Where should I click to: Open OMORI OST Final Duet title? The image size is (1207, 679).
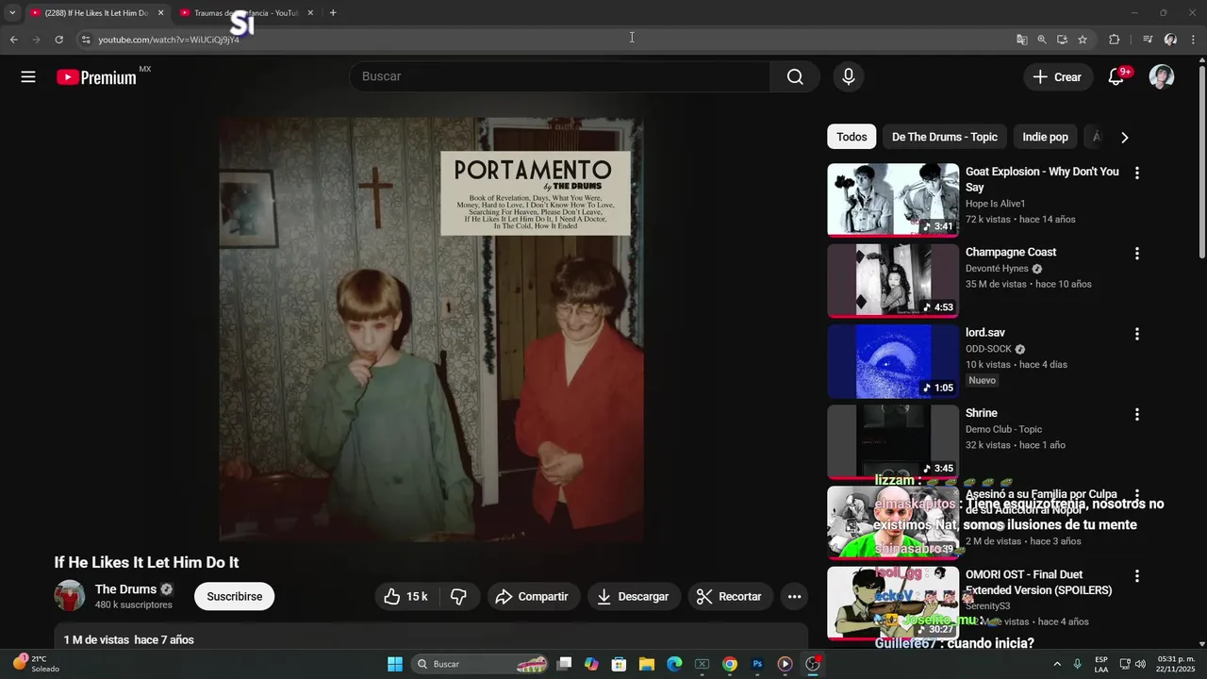click(x=1038, y=582)
